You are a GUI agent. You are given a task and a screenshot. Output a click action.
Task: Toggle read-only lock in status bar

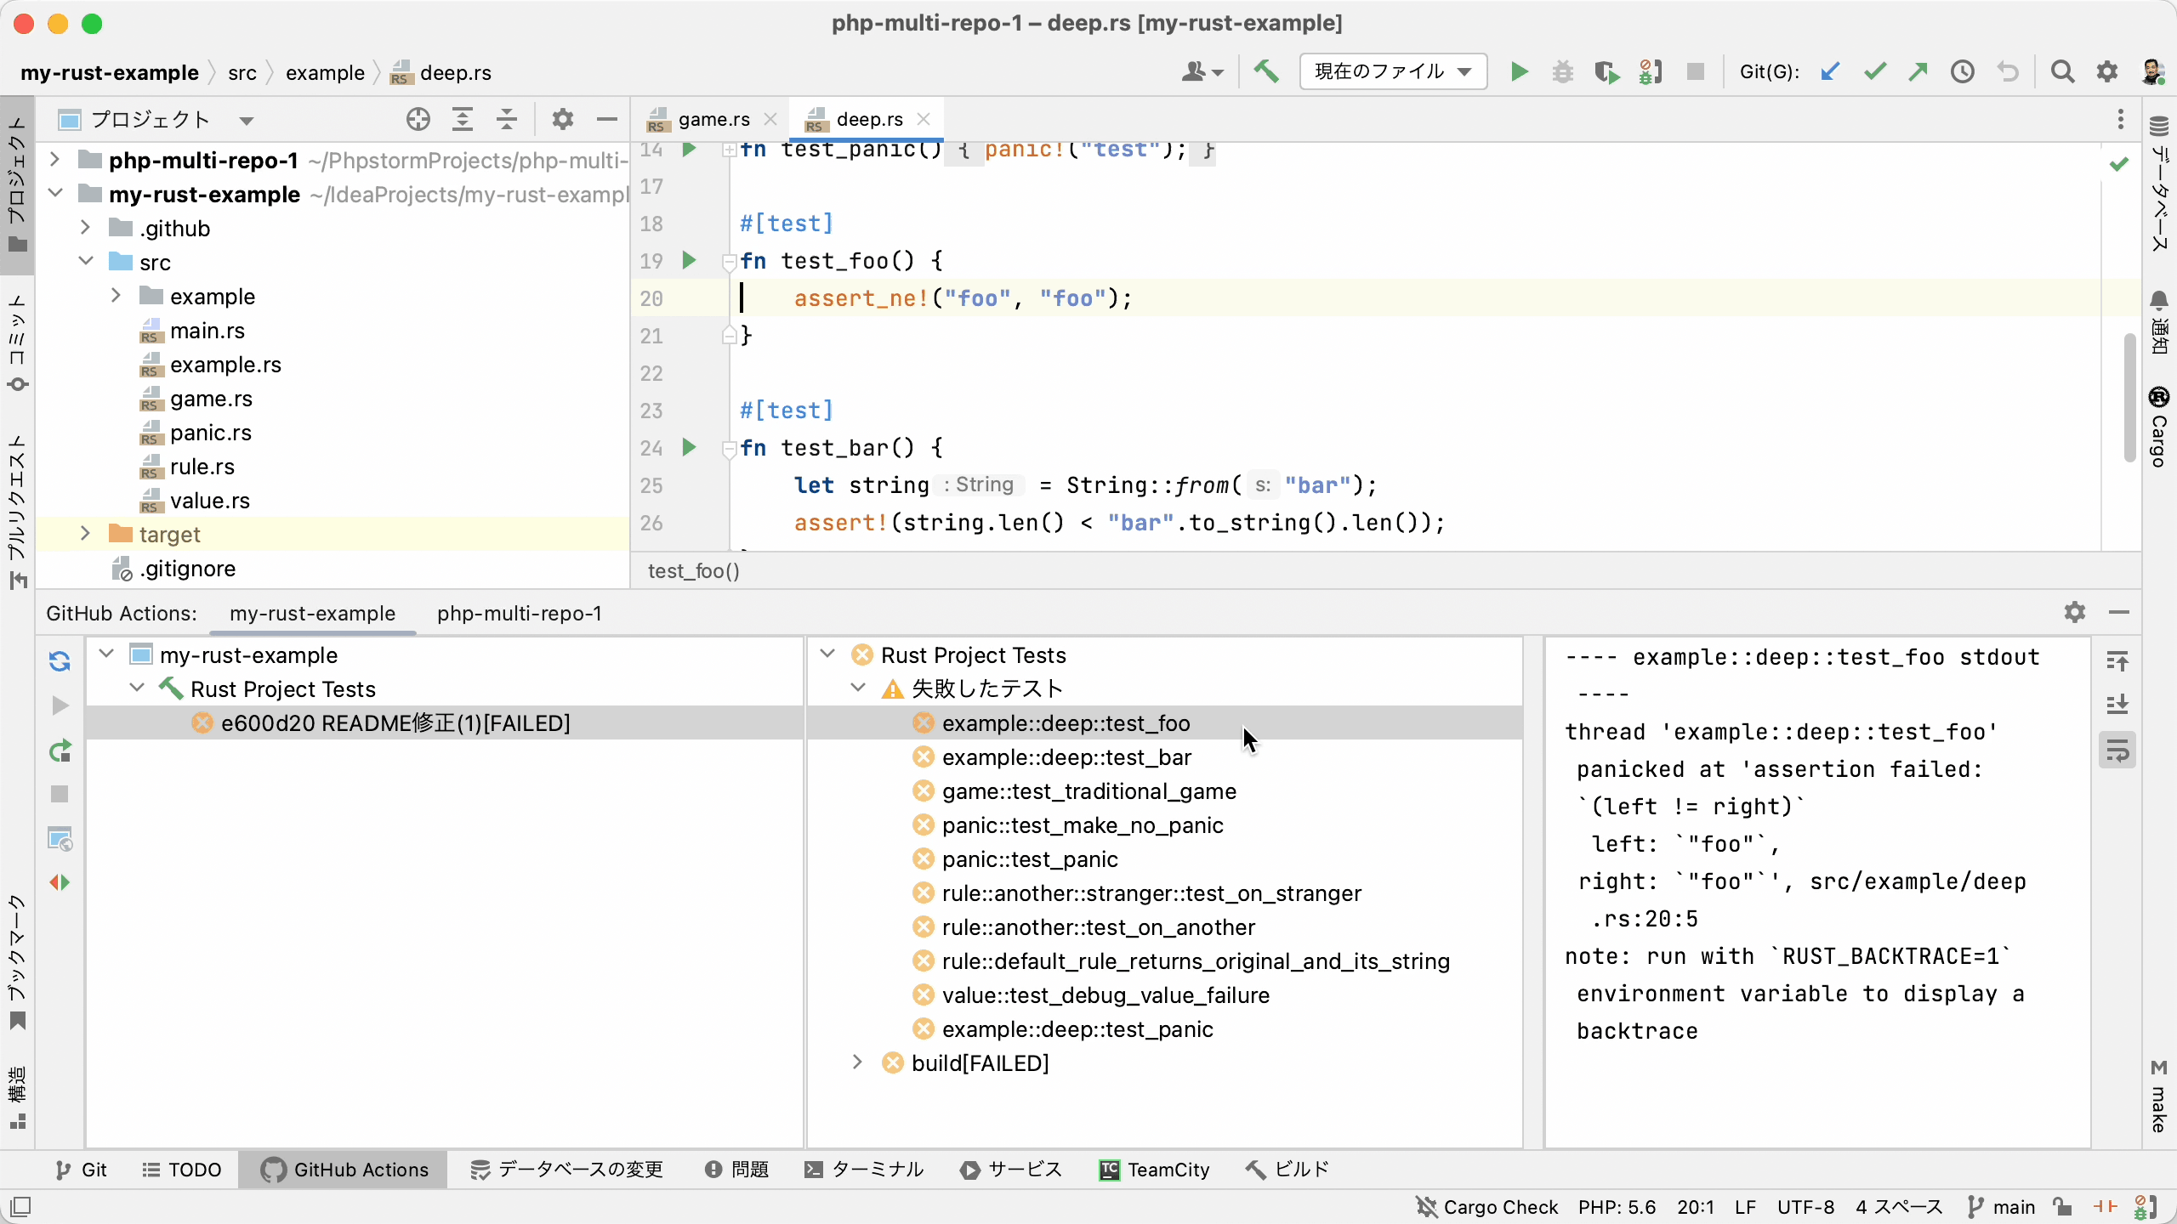(2061, 1207)
